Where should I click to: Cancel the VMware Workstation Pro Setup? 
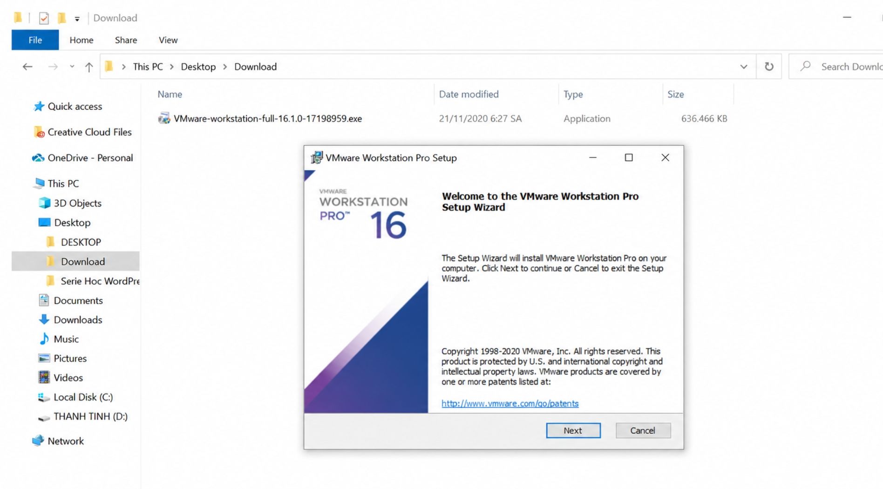(643, 430)
